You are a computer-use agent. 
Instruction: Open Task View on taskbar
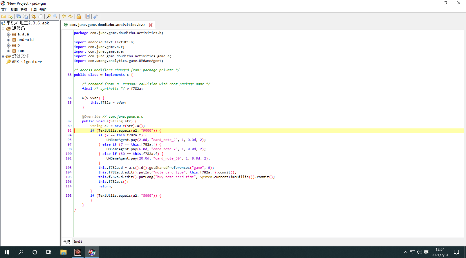coord(49,252)
